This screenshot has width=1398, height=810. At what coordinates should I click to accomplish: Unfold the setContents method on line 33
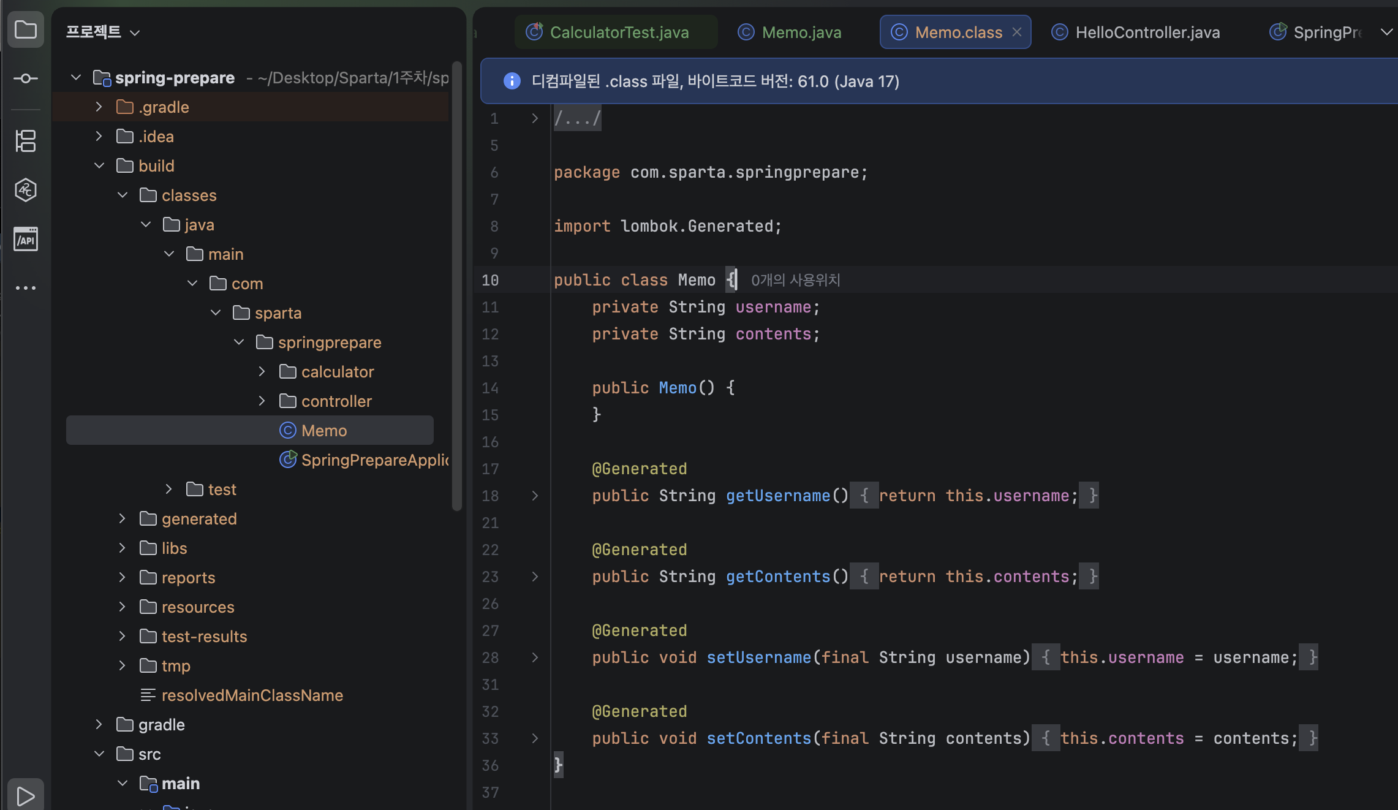click(x=535, y=738)
